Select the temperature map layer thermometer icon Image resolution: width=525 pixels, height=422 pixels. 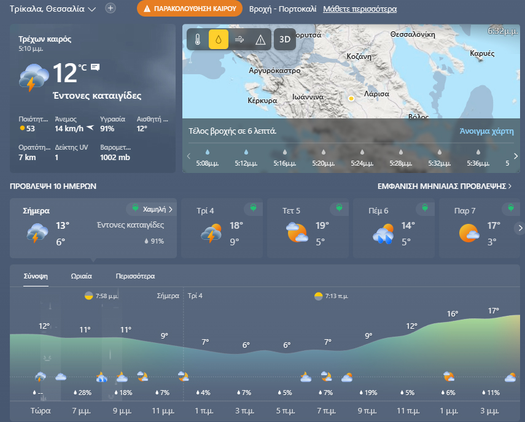pos(198,39)
